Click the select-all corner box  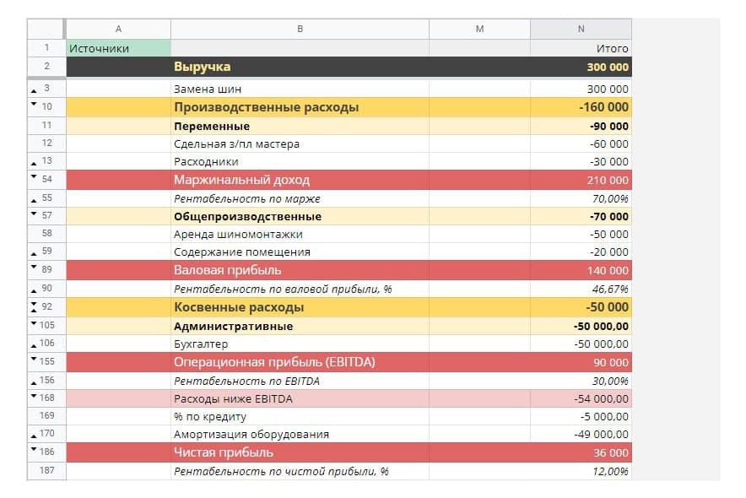click(x=46, y=29)
